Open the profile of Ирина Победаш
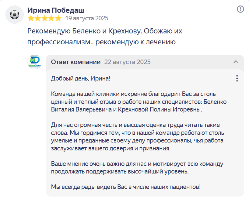Viewport: 249px width, 199px height. (56, 10)
